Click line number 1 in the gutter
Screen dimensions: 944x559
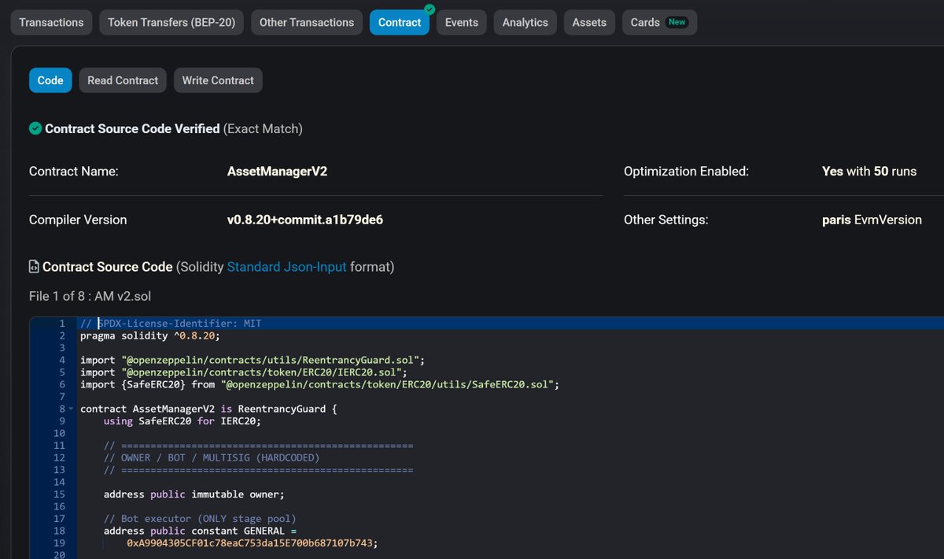click(x=62, y=324)
